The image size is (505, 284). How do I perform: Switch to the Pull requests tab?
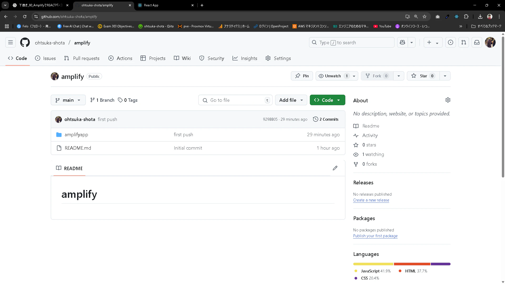pyautogui.click(x=82, y=58)
